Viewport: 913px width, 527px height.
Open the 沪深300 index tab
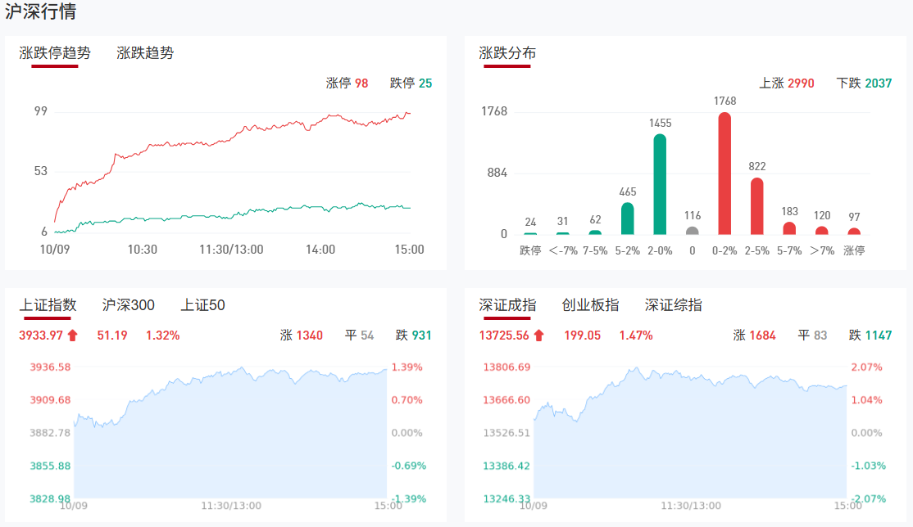point(128,305)
